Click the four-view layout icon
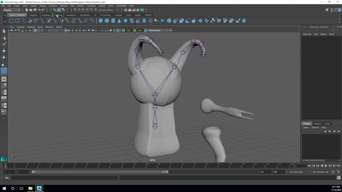Image resolution: width=342 pixels, height=192 pixels. [x=4, y=86]
